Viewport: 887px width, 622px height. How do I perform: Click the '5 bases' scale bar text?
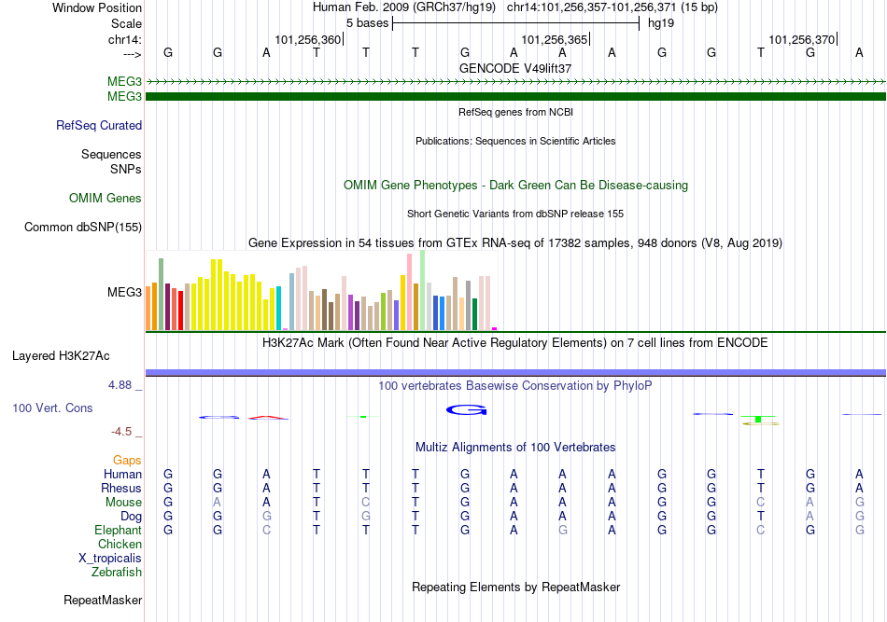click(x=368, y=23)
